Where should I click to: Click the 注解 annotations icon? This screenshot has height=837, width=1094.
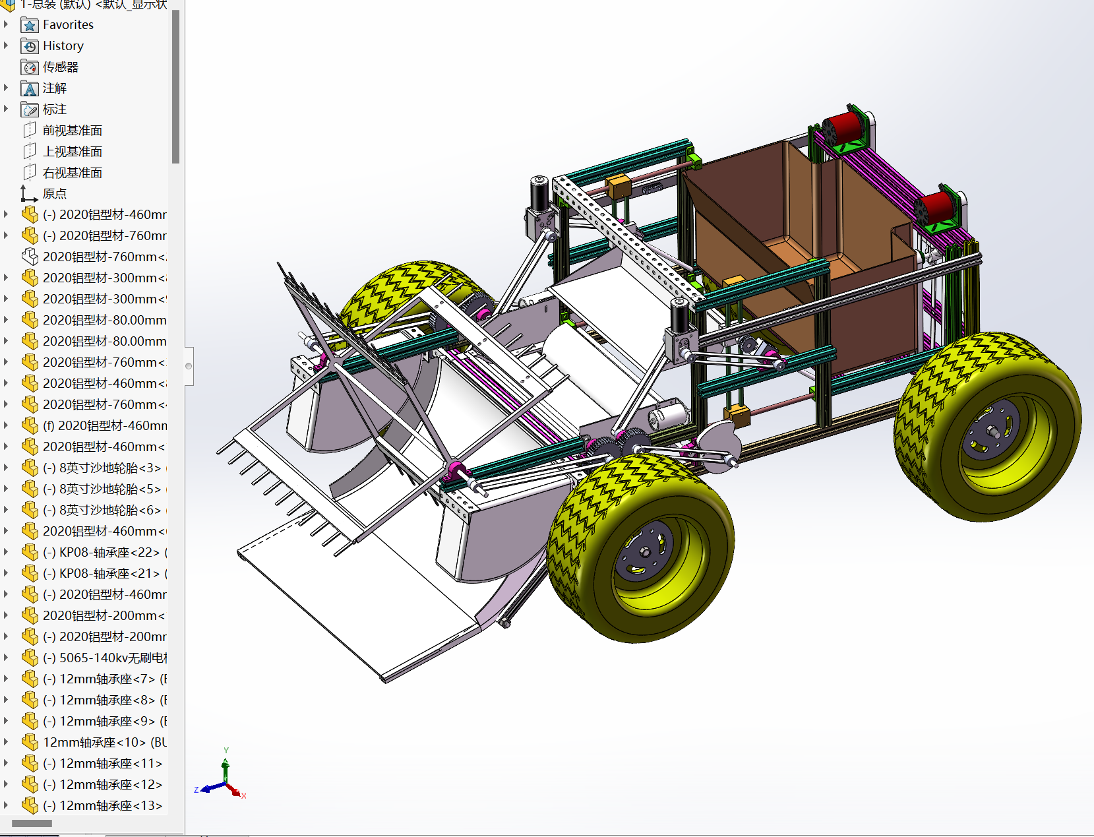coord(30,88)
